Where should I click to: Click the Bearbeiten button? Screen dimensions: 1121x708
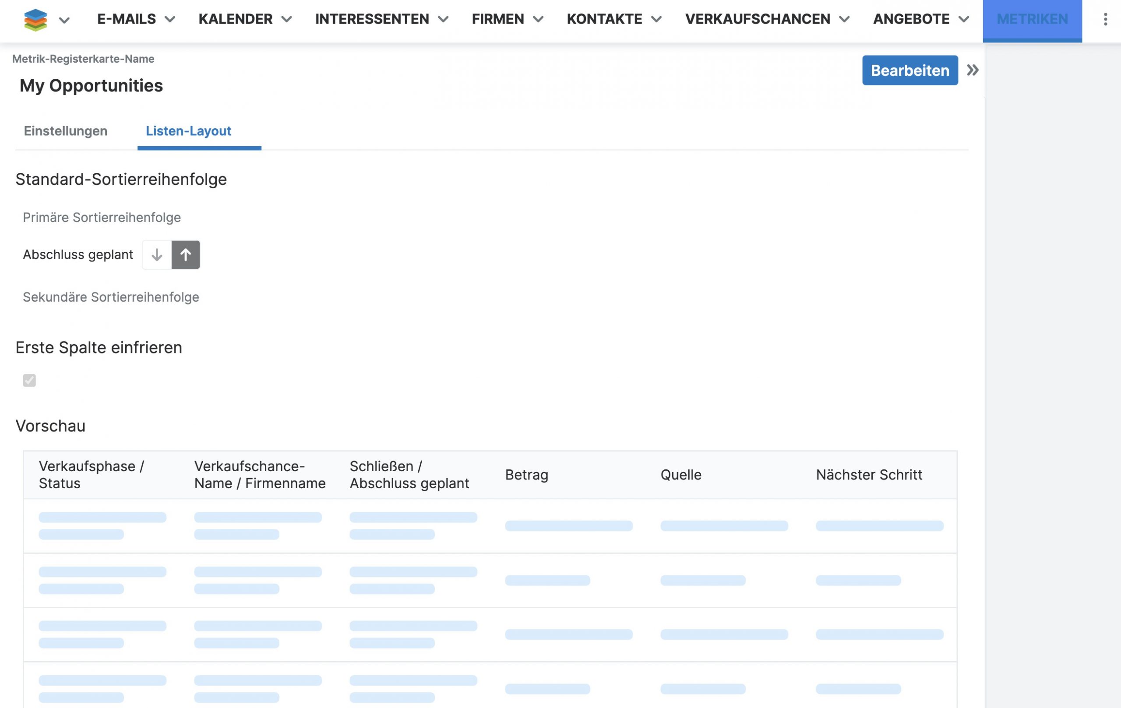click(x=909, y=70)
